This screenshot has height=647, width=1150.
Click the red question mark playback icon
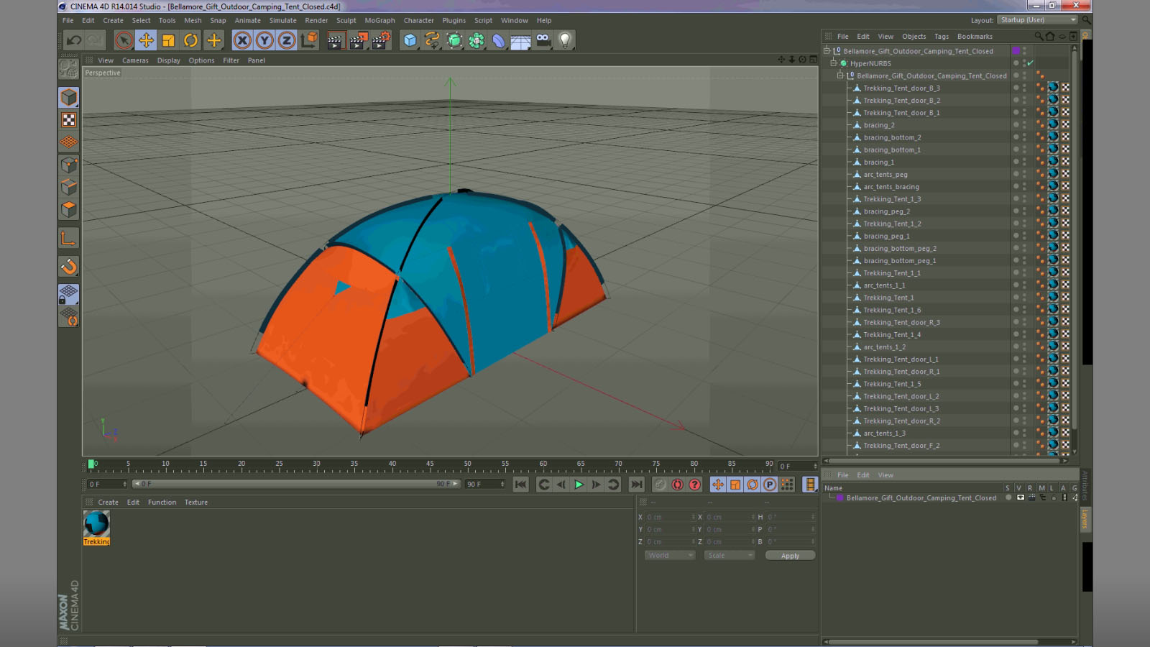pyautogui.click(x=695, y=485)
